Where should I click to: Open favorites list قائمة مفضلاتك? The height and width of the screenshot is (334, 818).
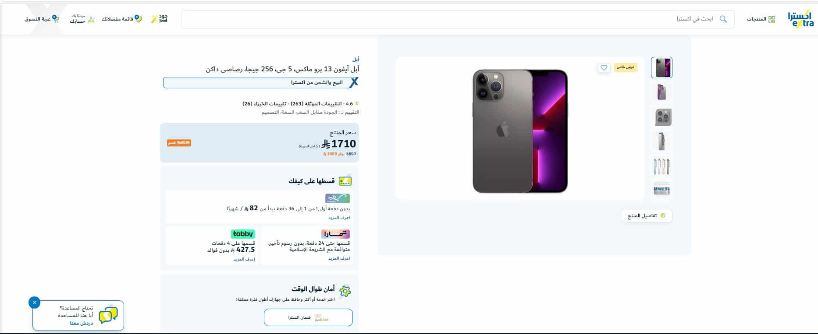pos(122,19)
